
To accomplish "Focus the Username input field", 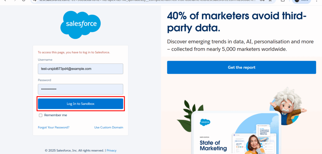I will click(80, 69).
